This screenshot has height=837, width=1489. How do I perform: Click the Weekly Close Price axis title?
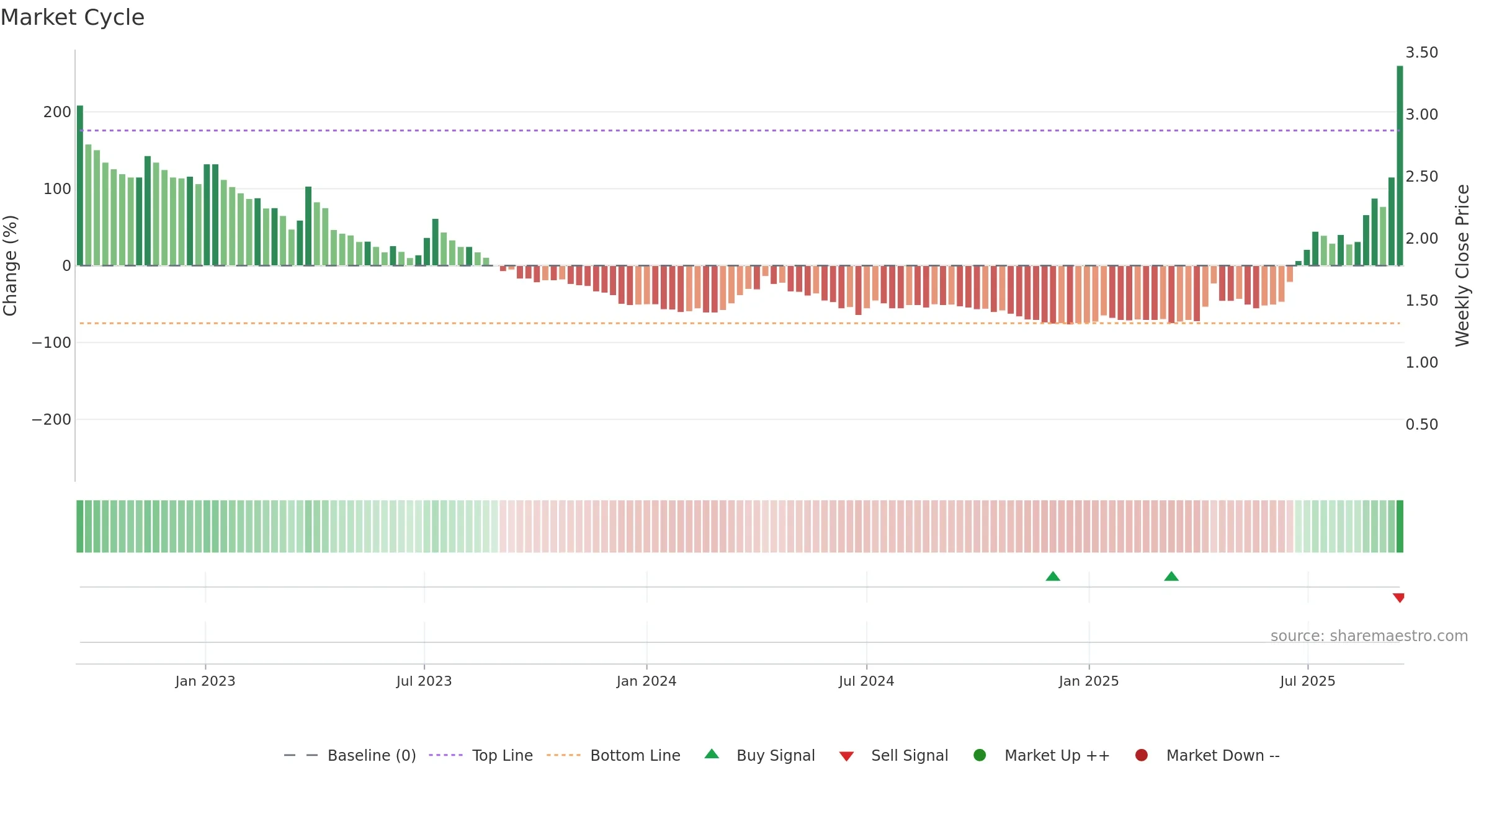click(1462, 265)
